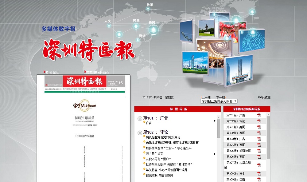Screen dimensions: 307x182
Task: Select page 第A02版:要闻 in page navigation
Action: 236,133
